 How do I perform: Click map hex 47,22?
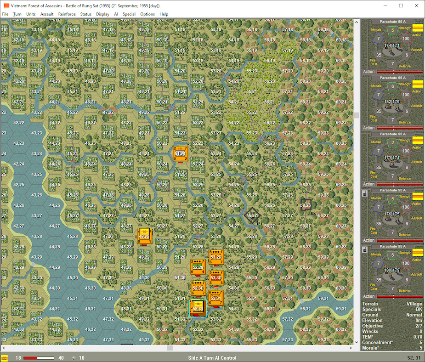pos(108,112)
